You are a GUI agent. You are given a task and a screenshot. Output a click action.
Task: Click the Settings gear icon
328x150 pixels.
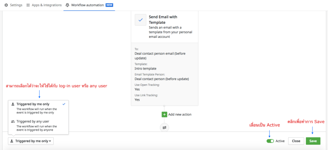tap(6, 5)
